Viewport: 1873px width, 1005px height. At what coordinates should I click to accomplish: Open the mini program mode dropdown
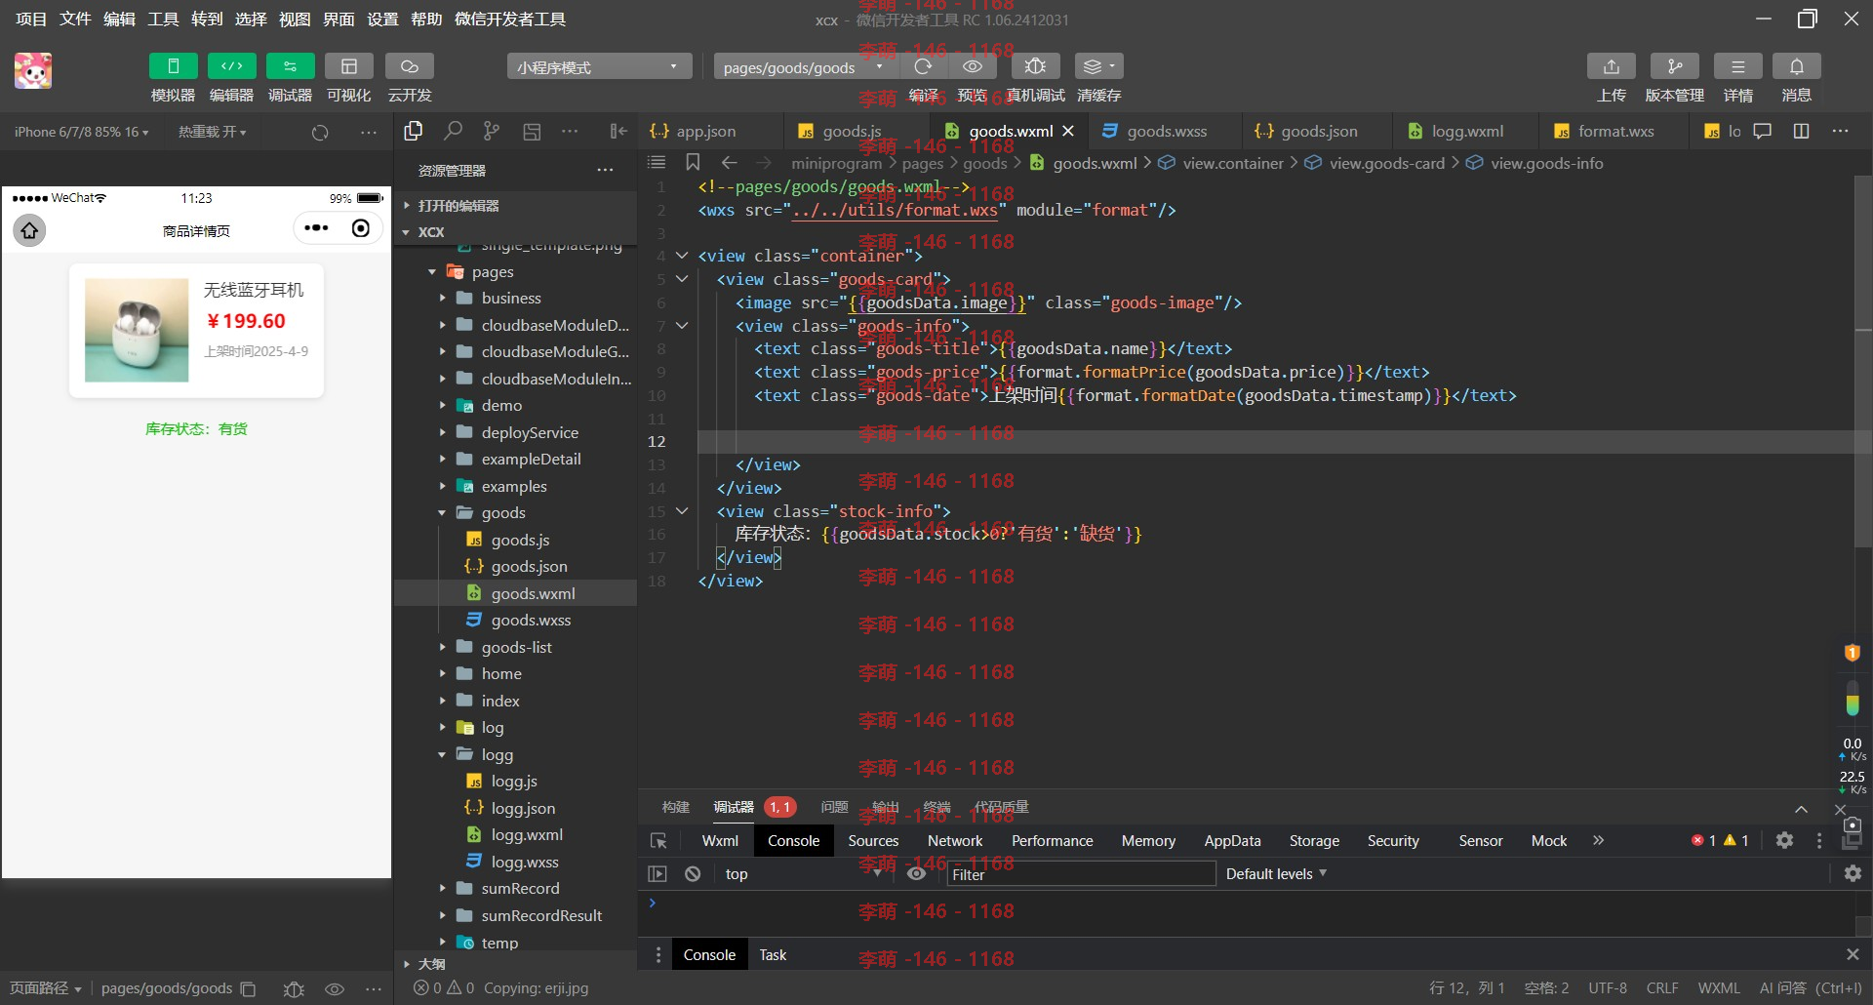599,66
